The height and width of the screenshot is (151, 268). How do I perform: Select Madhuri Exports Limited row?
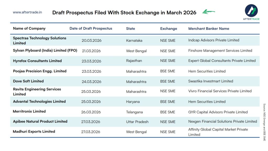coord(34,132)
